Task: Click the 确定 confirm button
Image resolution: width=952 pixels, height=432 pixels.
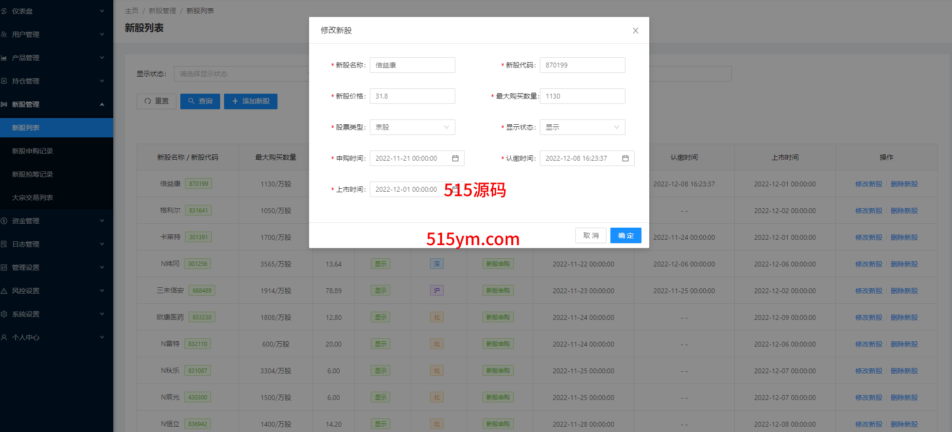Action: (x=625, y=235)
